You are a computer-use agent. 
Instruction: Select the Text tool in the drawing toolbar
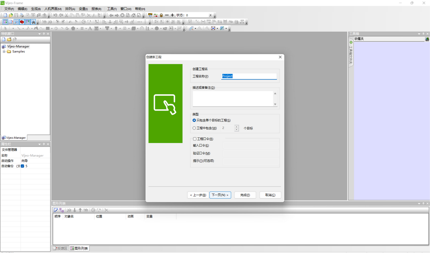[90, 28]
